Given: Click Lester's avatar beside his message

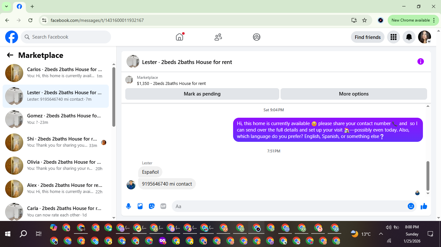Looking at the screenshot, I should 131,185.
